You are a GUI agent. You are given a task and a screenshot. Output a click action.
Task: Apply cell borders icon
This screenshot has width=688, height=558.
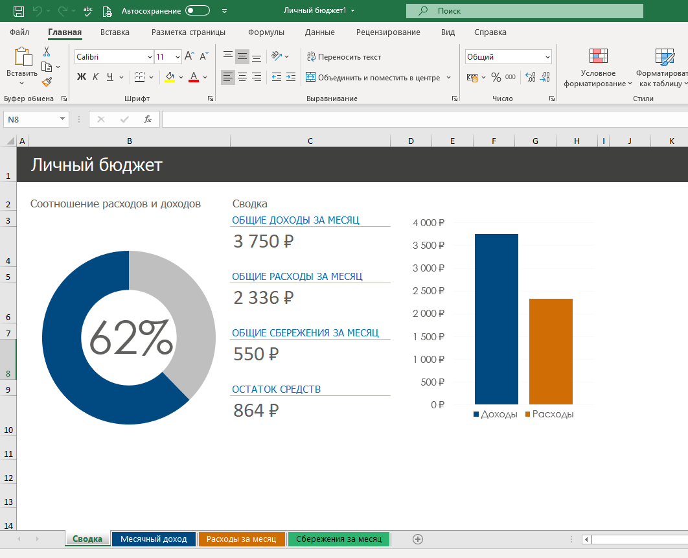(139, 77)
